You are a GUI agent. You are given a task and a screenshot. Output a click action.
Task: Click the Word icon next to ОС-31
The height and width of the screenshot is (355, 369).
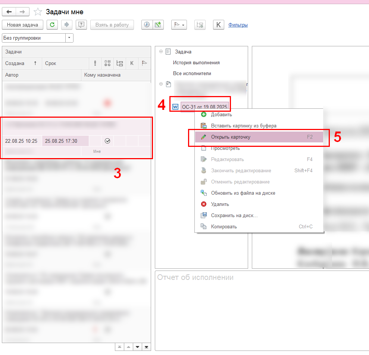pos(175,107)
